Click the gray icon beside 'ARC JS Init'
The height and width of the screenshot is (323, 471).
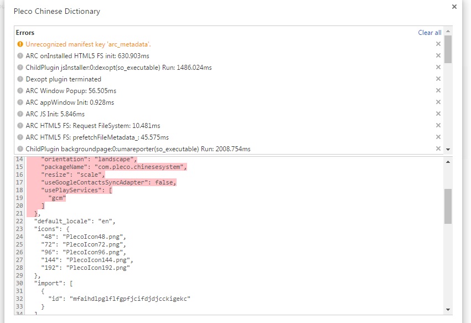click(x=20, y=114)
